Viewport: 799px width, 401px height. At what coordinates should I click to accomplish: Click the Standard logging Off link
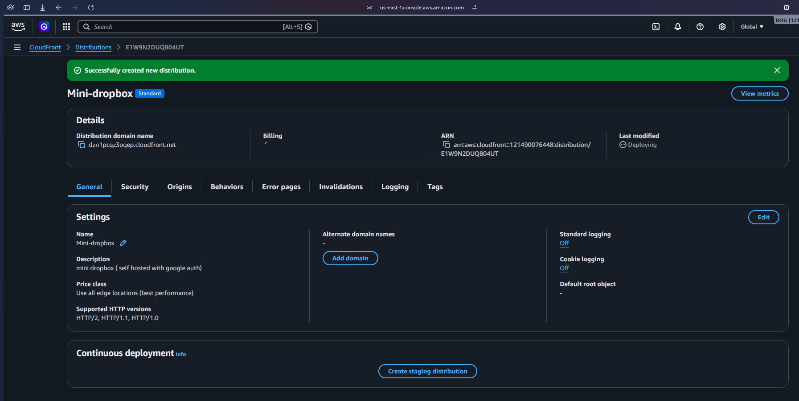click(x=564, y=243)
